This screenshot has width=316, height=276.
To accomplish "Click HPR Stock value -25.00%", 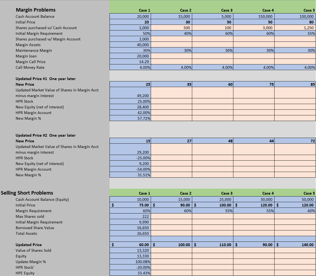I will tap(130, 158).
